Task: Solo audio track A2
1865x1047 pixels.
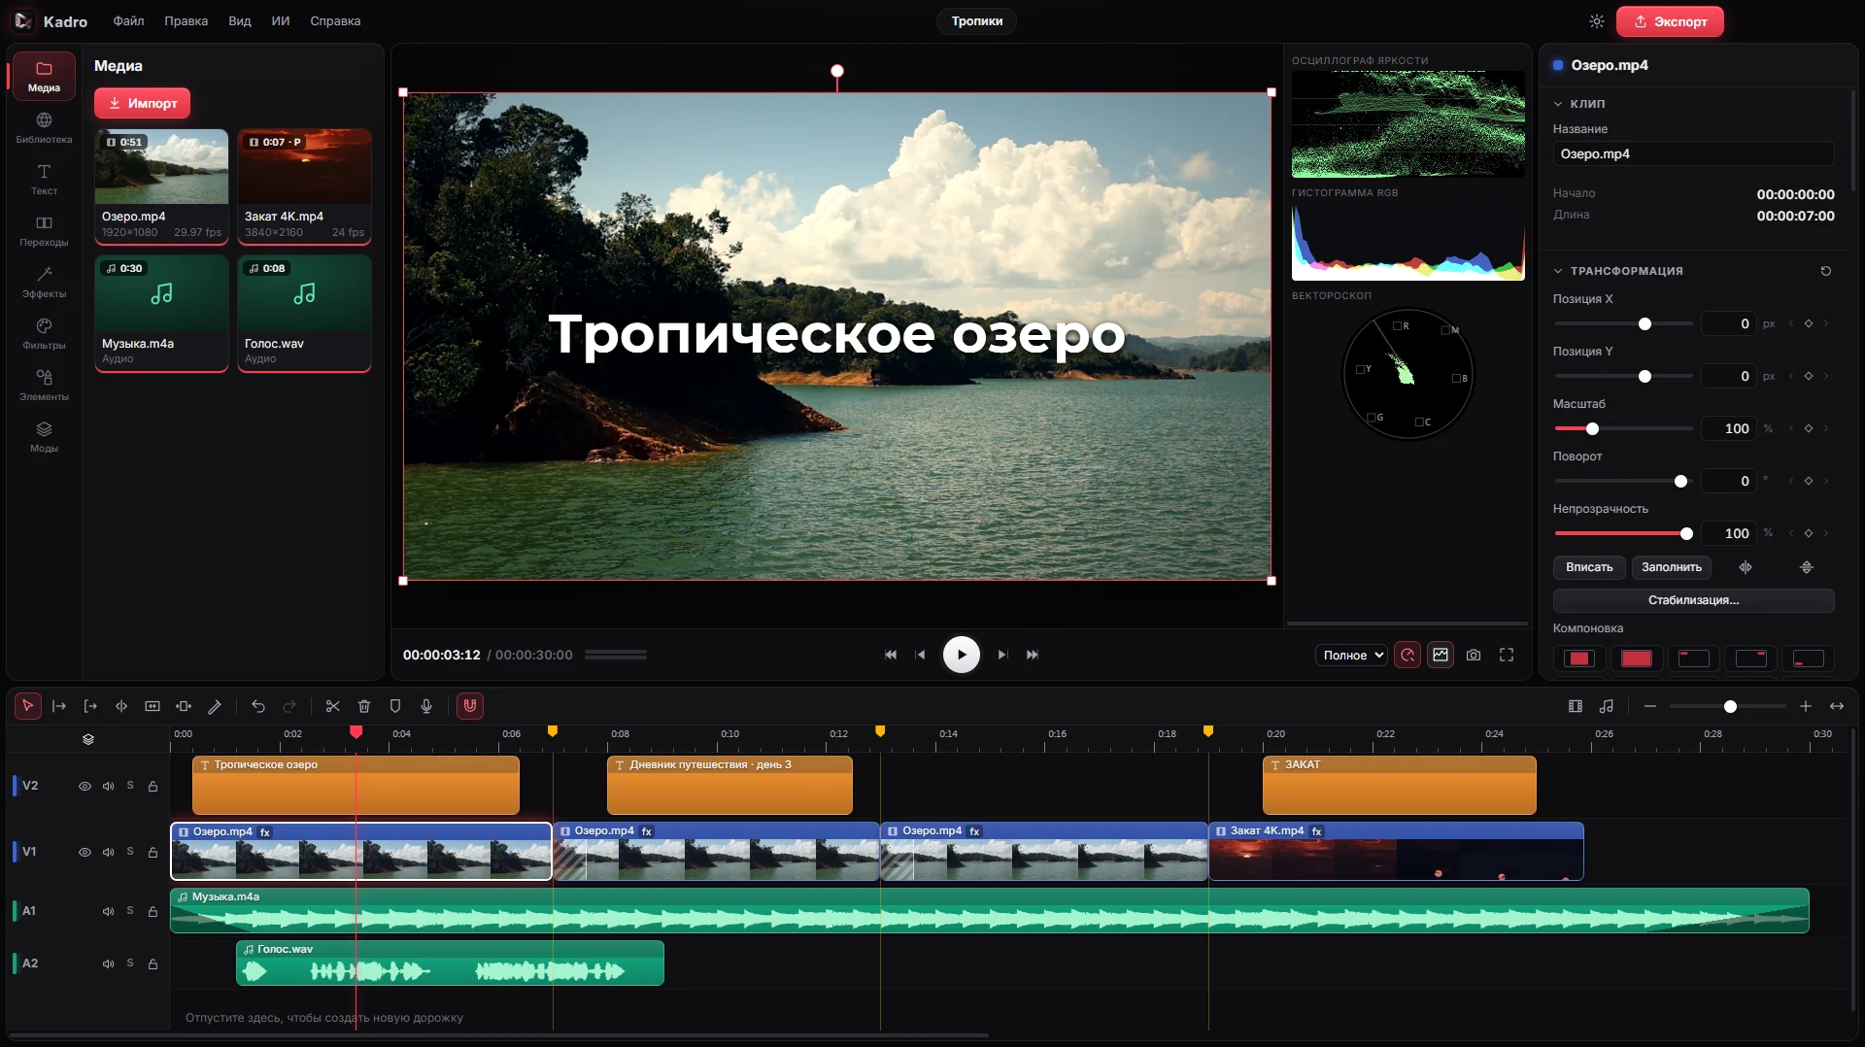Action: point(130,963)
